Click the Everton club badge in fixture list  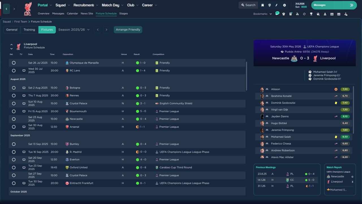tap(67, 160)
